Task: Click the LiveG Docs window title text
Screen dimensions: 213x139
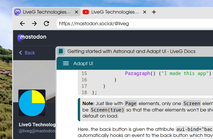Action: pos(131,52)
